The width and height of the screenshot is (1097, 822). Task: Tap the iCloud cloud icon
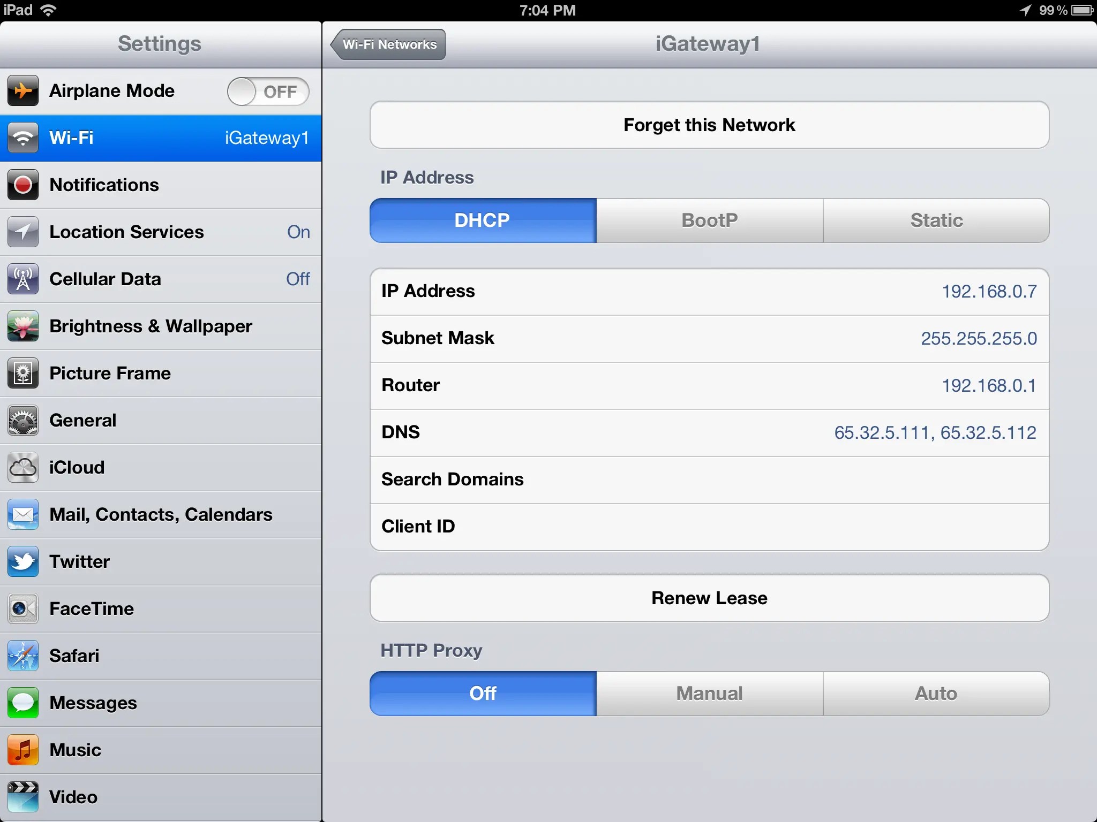(23, 467)
